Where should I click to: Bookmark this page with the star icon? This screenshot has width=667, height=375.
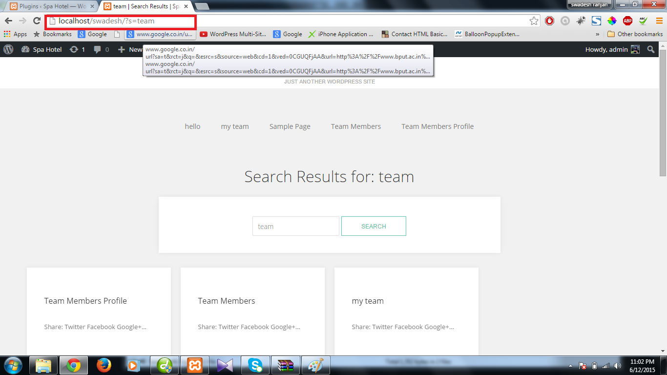point(534,21)
